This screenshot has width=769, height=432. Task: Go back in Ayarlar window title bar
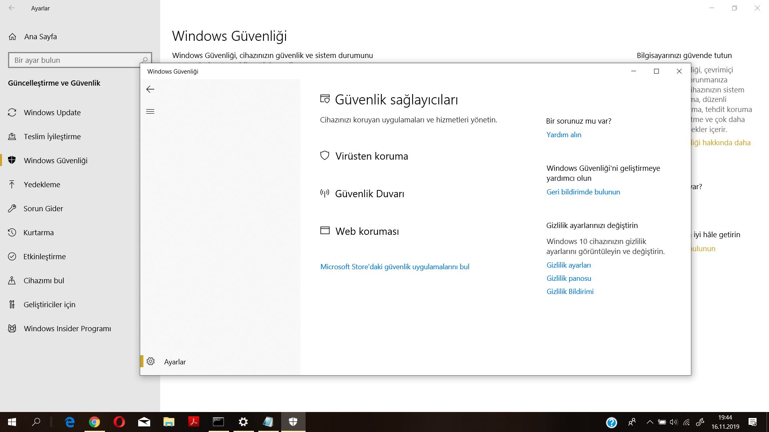12,8
